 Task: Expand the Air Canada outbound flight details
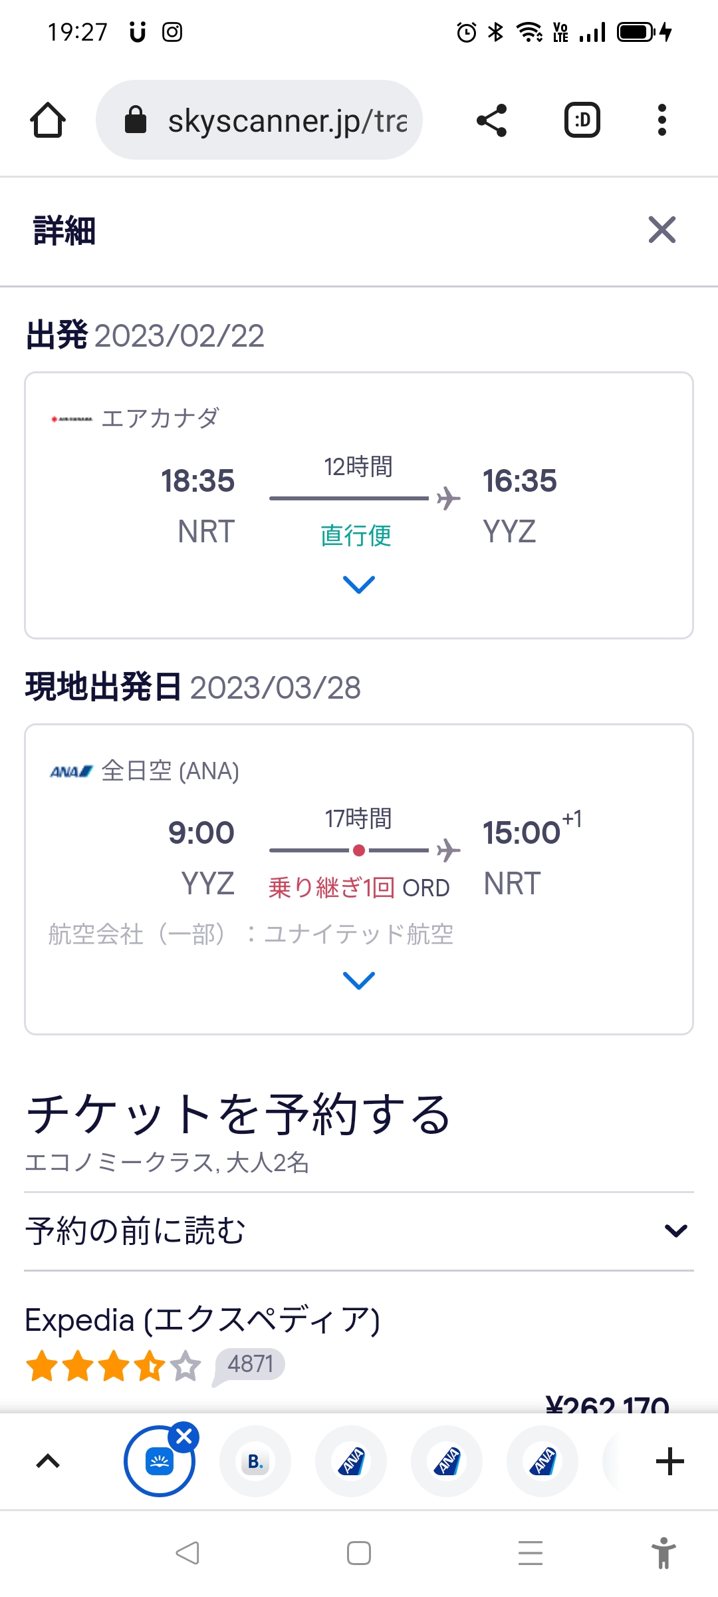point(359,584)
